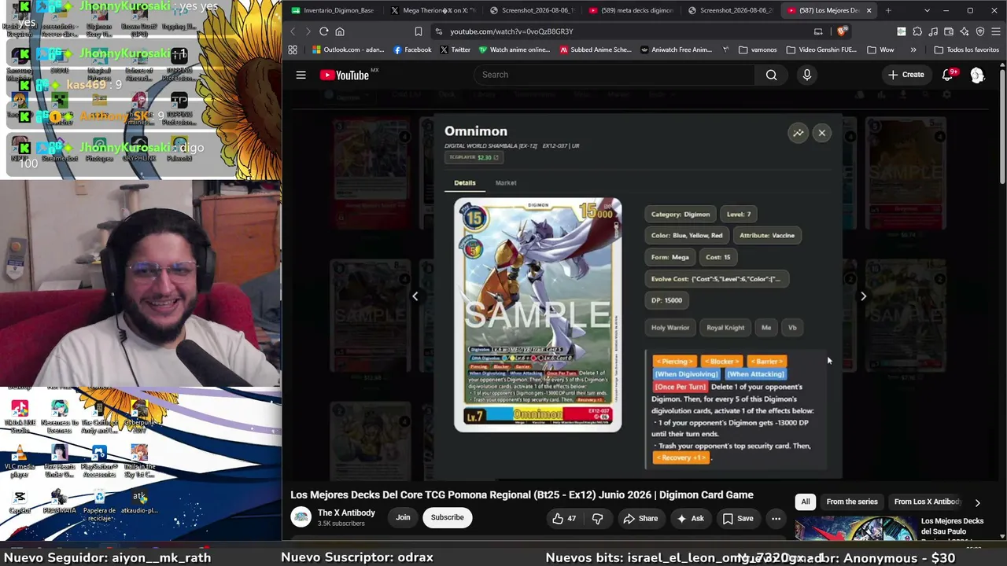
Task: Open the Twitter bookmark
Action: (x=455, y=50)
